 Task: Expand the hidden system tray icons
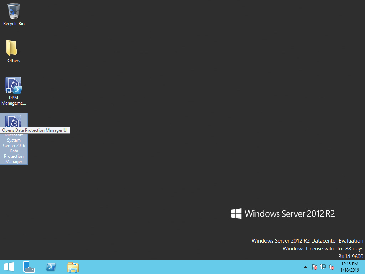click(x=305, y=267)
